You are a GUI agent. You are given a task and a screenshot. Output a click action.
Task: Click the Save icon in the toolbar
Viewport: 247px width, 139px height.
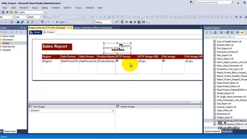(x=18, y=22)
